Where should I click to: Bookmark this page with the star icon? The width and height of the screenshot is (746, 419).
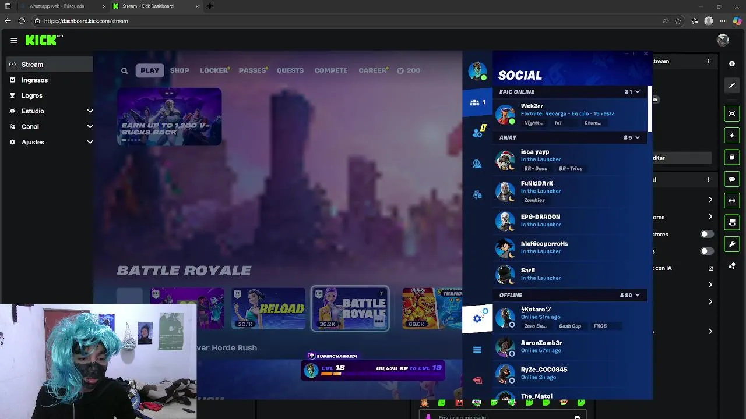point(678,21)
